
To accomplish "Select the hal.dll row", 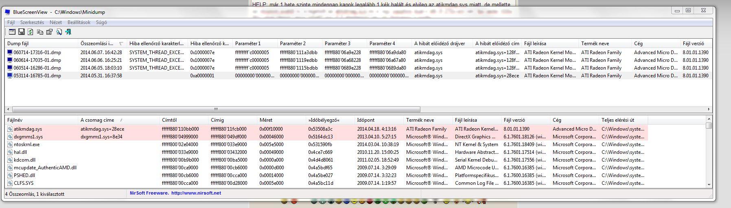I will coord(326,152).
